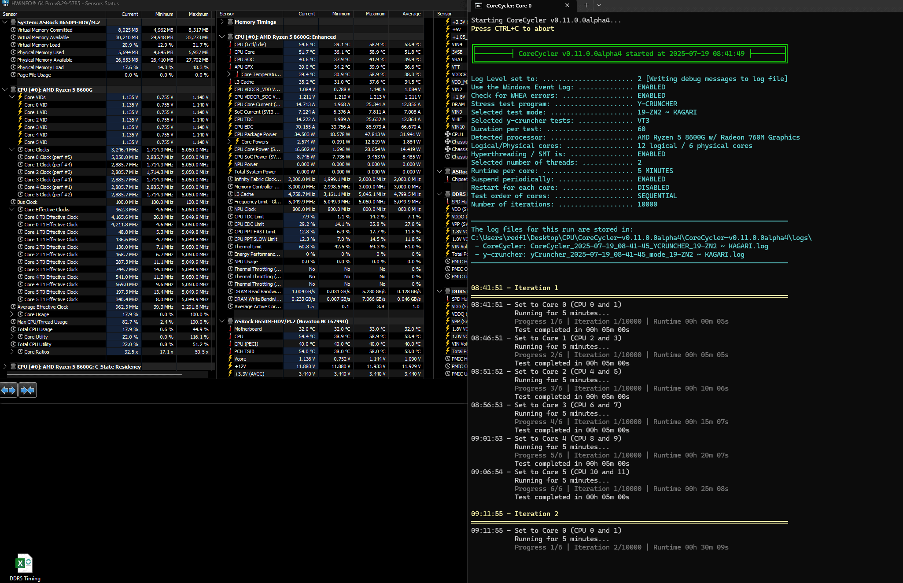This screenshot has height=583, width=903.
Task: Open the terminal profiles dropdown chevron
Action: pos(599,5)
